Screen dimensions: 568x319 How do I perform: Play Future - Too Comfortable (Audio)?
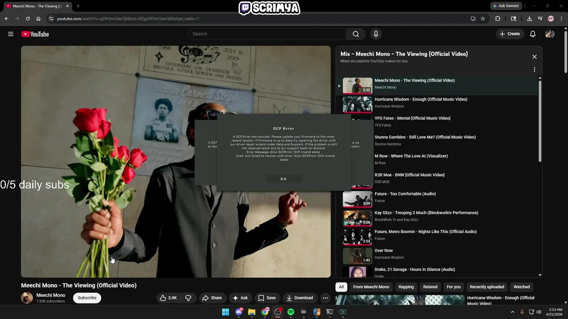[x=437, y=199]
